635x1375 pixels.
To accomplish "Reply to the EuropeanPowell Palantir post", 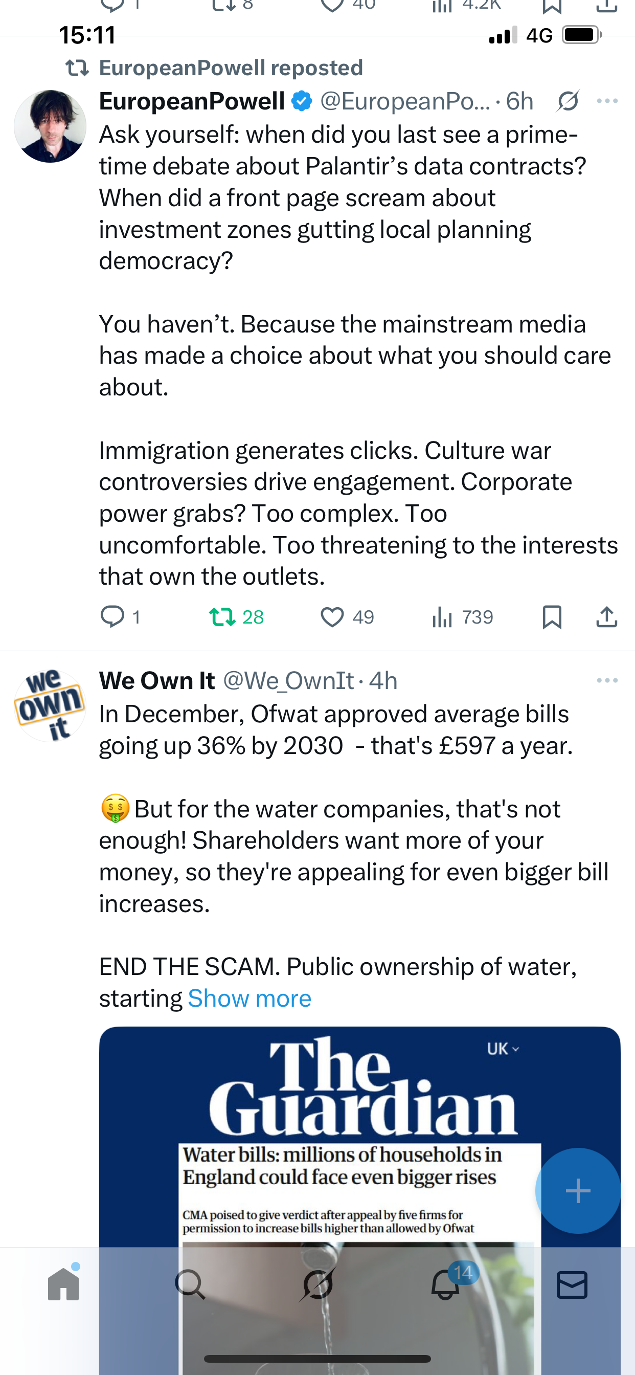I will point(112,616).
